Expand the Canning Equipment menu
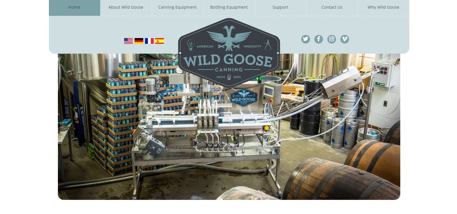Screen dimensions: 457x214 (x=177, y=7)
